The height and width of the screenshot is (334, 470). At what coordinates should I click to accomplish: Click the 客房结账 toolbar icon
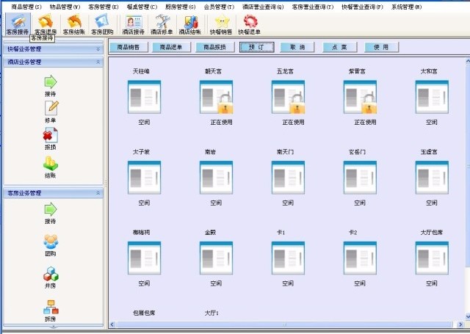point(74,24)
